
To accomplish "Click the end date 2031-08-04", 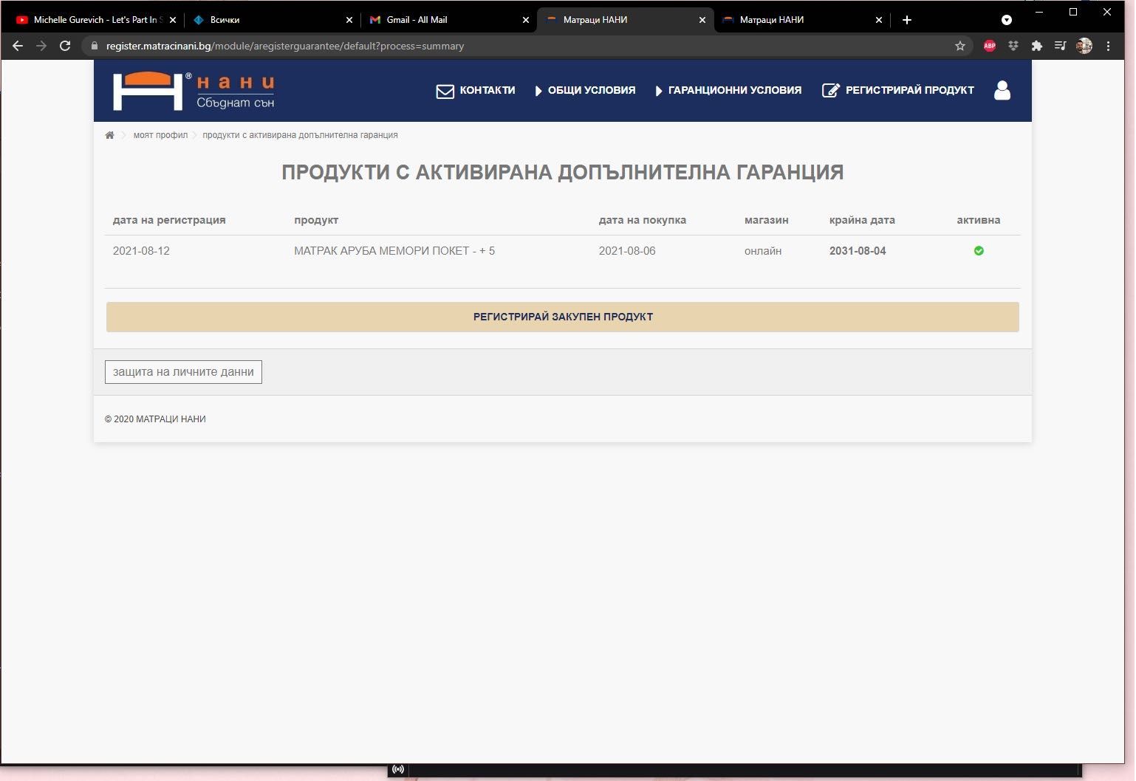I will pos(858,251).
